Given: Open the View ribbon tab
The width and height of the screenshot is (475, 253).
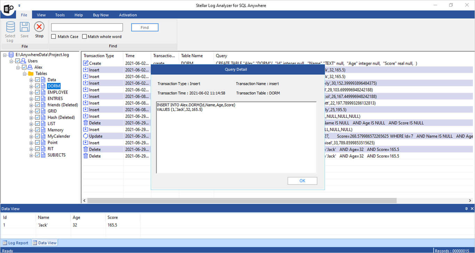Looking at the screenshot, I should 41,15.
